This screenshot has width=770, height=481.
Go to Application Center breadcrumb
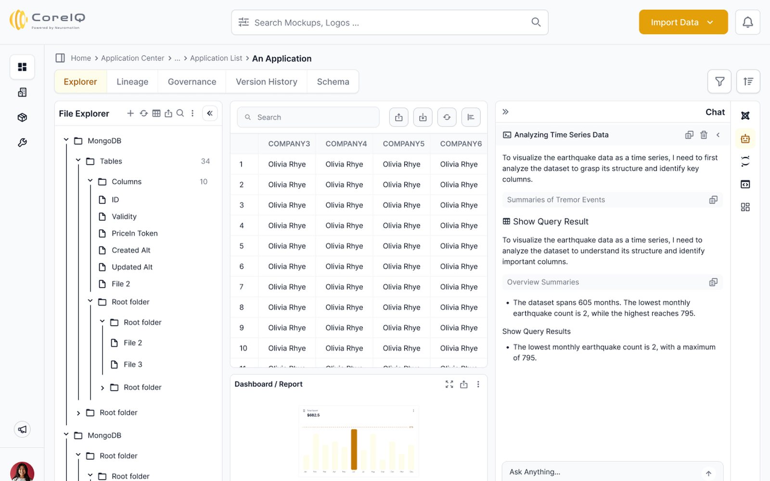pyautogui.click(x=132, y=58)
